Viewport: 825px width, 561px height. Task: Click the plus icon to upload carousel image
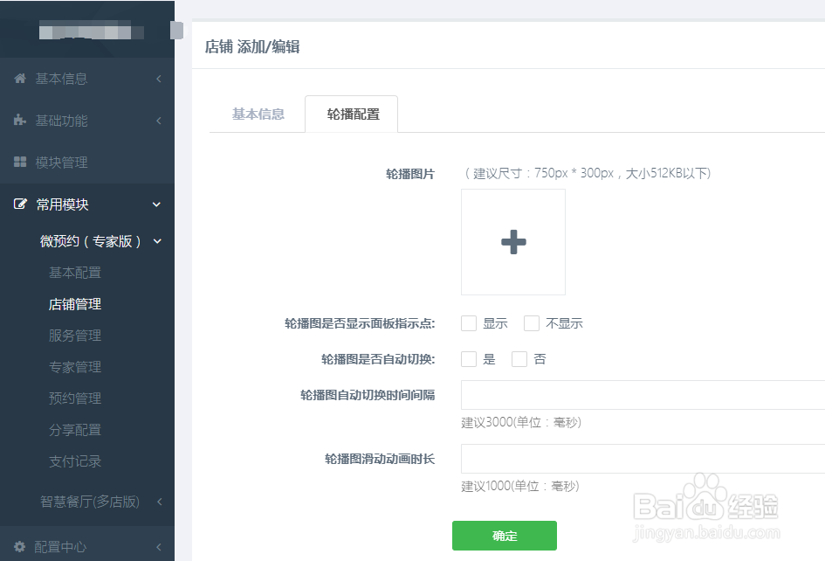513,242
